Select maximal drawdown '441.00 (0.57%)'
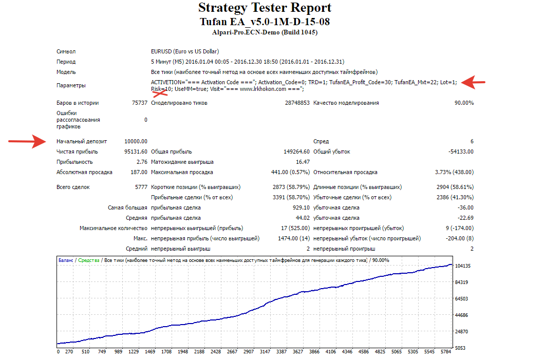The image size is (545, 359). (290, 173)
